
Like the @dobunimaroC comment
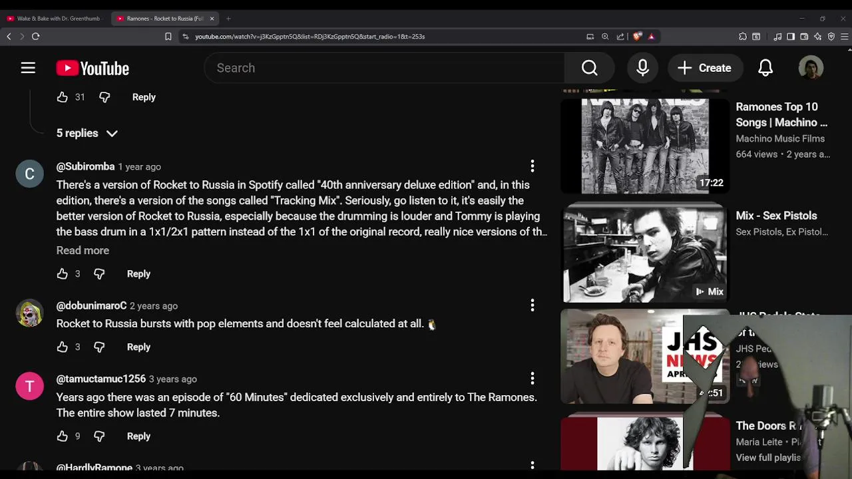[x=63, y=347]
